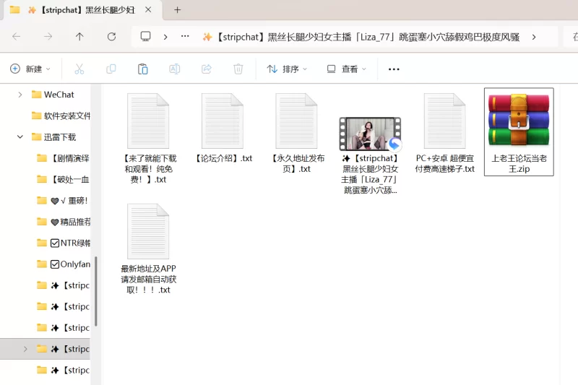Expand the WeChat folder tree node
Image resolution: width=578 pixels, height=385 pixels.
[20, 95]
